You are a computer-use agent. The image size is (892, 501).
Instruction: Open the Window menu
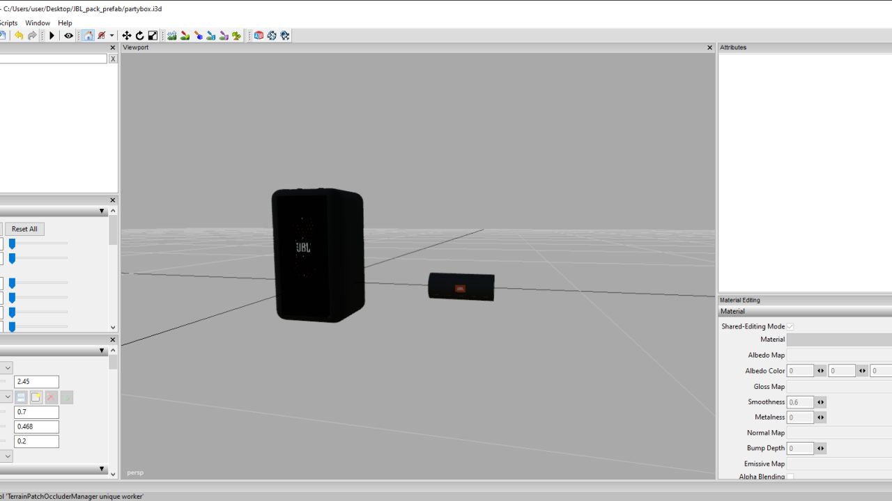coord(38,23)
